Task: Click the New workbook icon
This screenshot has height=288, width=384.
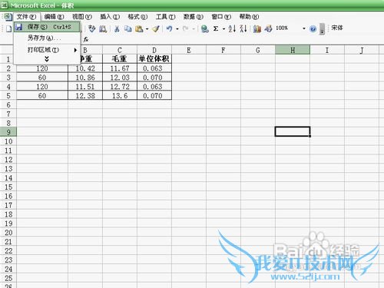Action: pos(8,28)
